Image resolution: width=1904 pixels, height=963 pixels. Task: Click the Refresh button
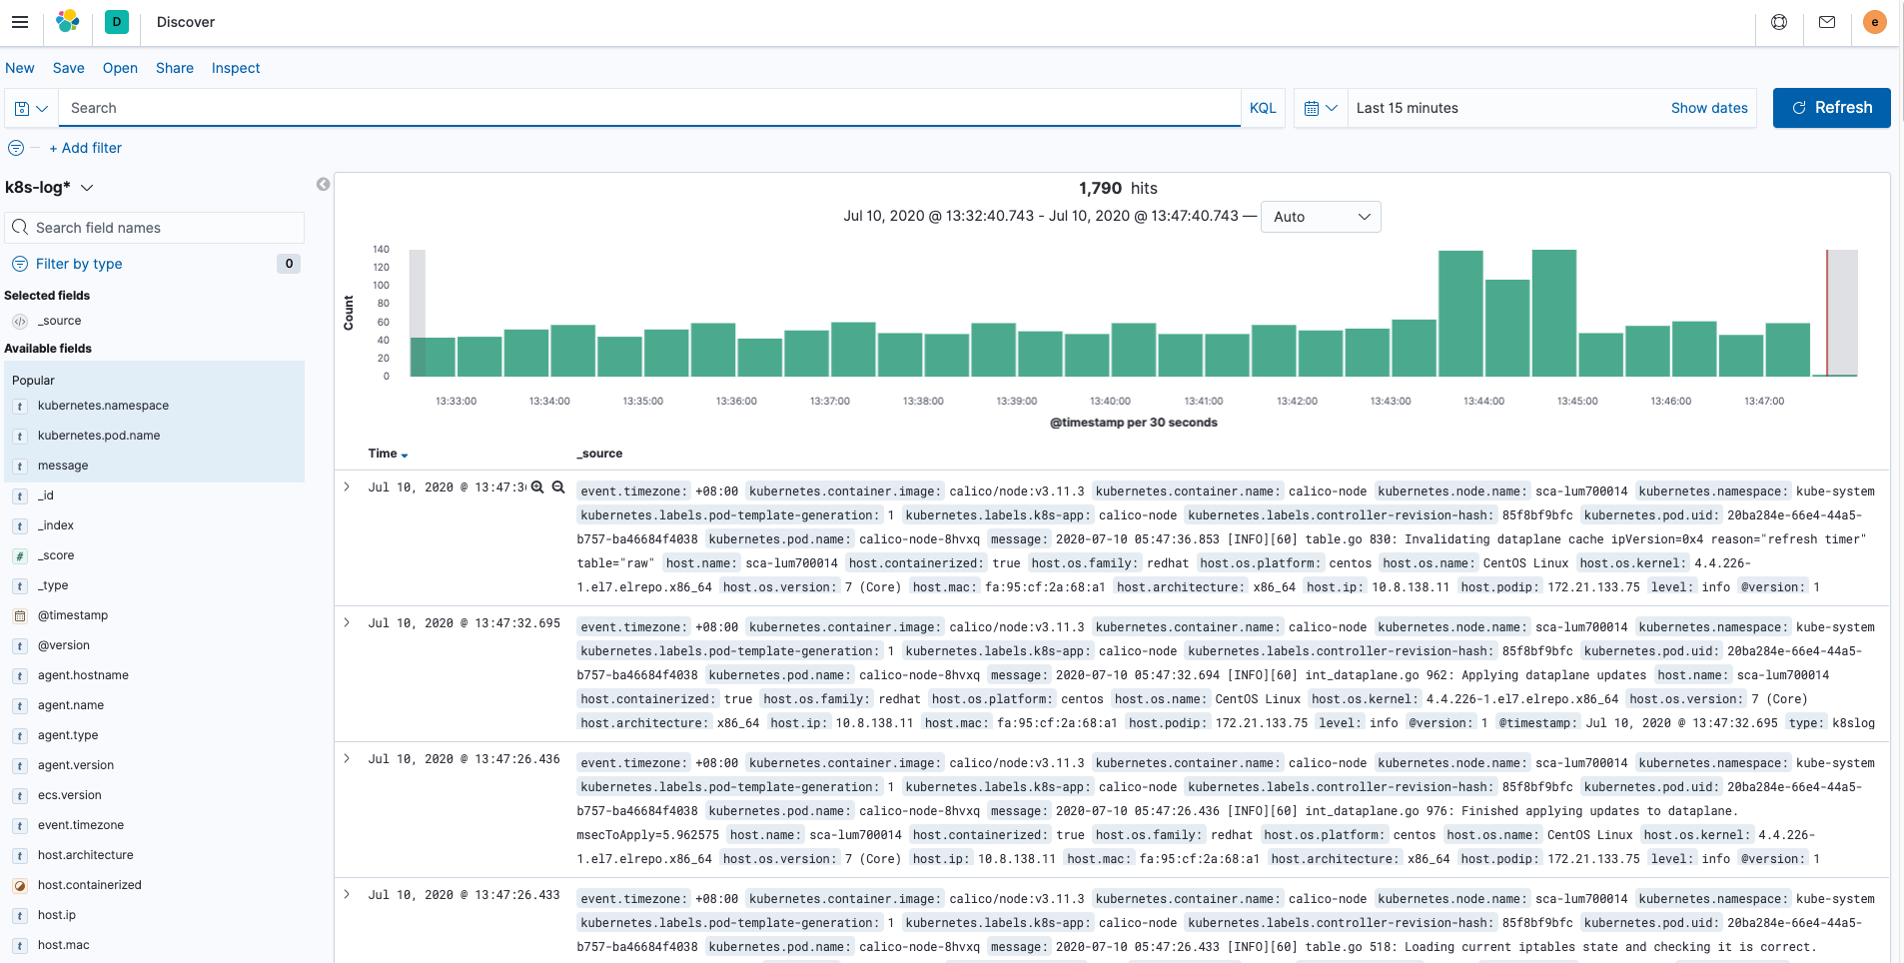pos(1831,108)
